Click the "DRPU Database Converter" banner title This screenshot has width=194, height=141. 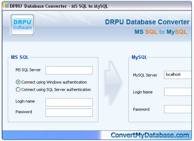(147, 22)
